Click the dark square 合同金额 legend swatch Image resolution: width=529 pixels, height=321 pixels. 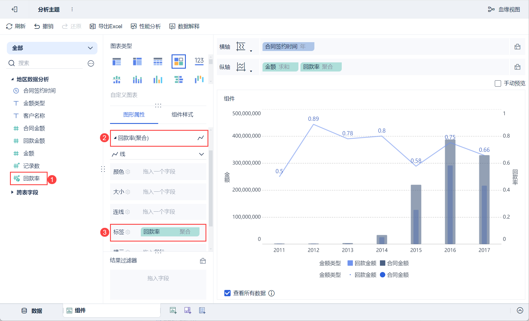point(383,263)
